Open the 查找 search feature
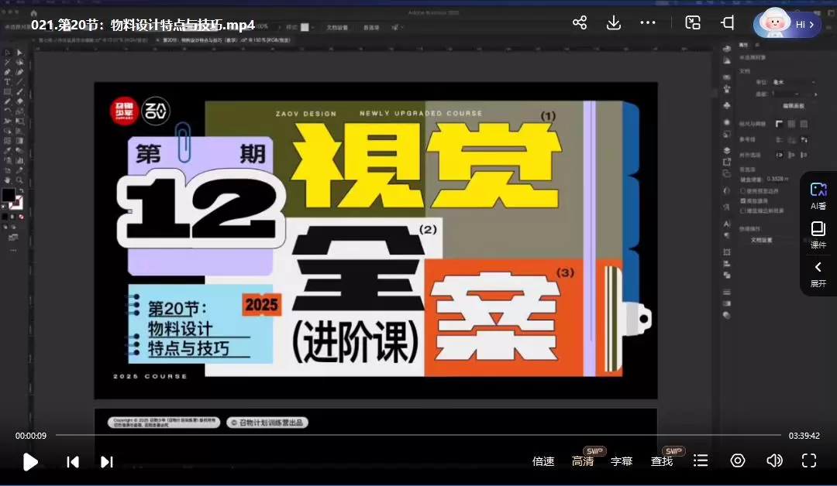Viewport: 837px width, 486px height. point(661,461)
